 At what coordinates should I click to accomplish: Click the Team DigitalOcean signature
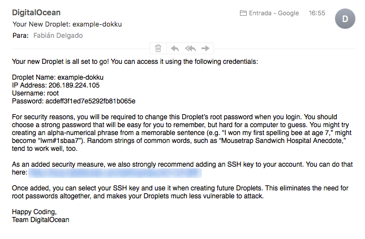tap(41, 220)
